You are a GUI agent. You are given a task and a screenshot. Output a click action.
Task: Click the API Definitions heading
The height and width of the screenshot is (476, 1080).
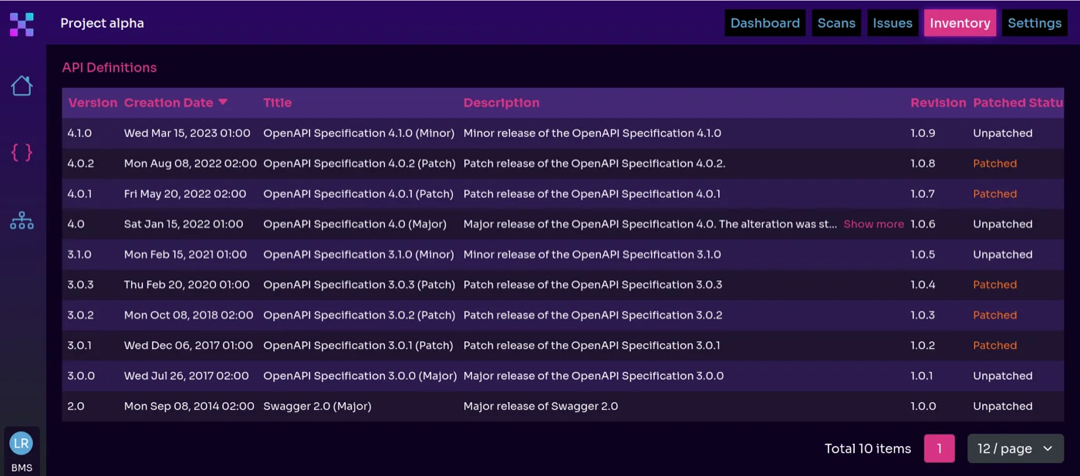[x=109, y=68]
